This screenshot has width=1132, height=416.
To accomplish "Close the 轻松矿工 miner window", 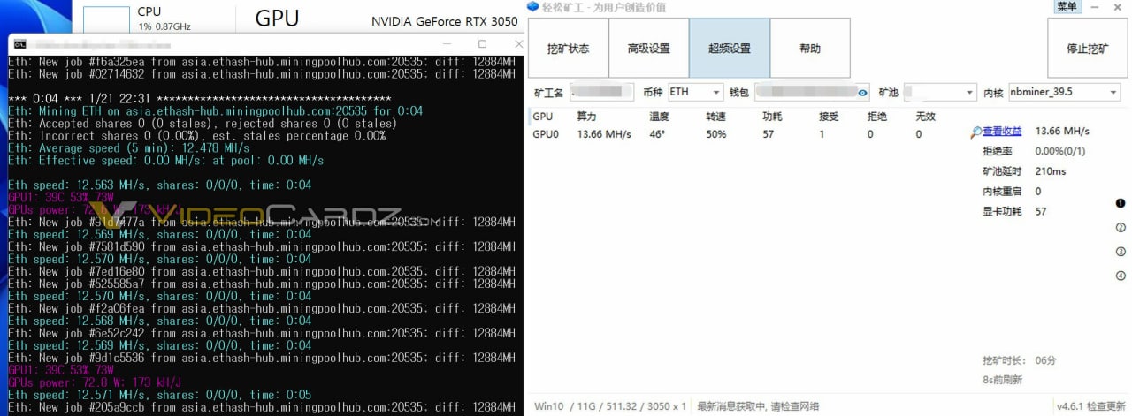I will tap(1119, 7).
